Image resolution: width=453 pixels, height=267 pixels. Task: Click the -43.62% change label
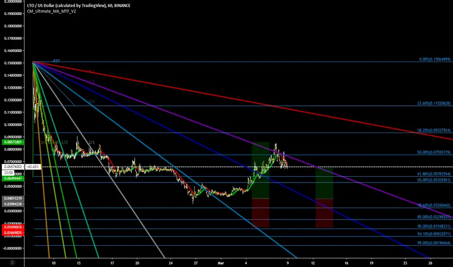[x=33, y=167]
